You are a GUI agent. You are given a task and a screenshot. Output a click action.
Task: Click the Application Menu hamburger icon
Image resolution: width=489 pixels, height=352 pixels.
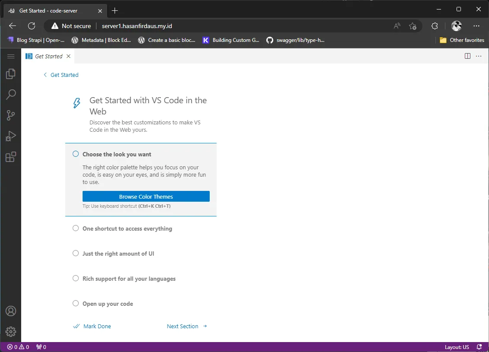(11, 56)
